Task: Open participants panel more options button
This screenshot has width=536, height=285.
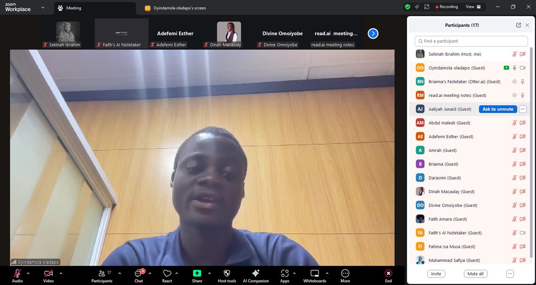Action: (510, 274)
